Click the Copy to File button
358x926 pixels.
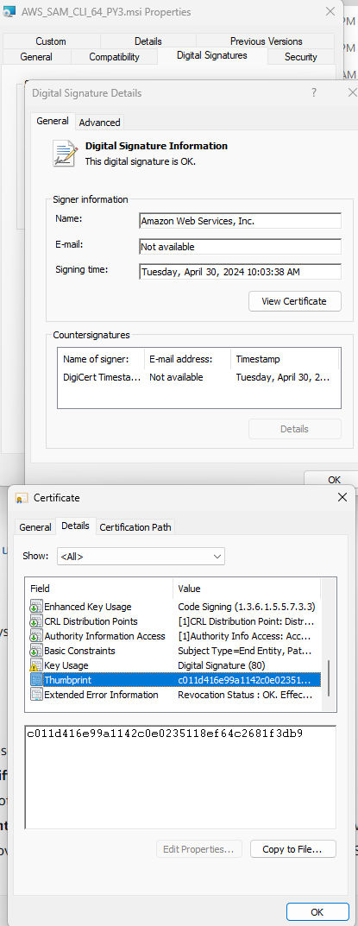tap(293, 849)
